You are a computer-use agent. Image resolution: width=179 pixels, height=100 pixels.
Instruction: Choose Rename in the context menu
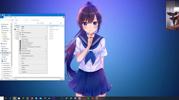33,69
